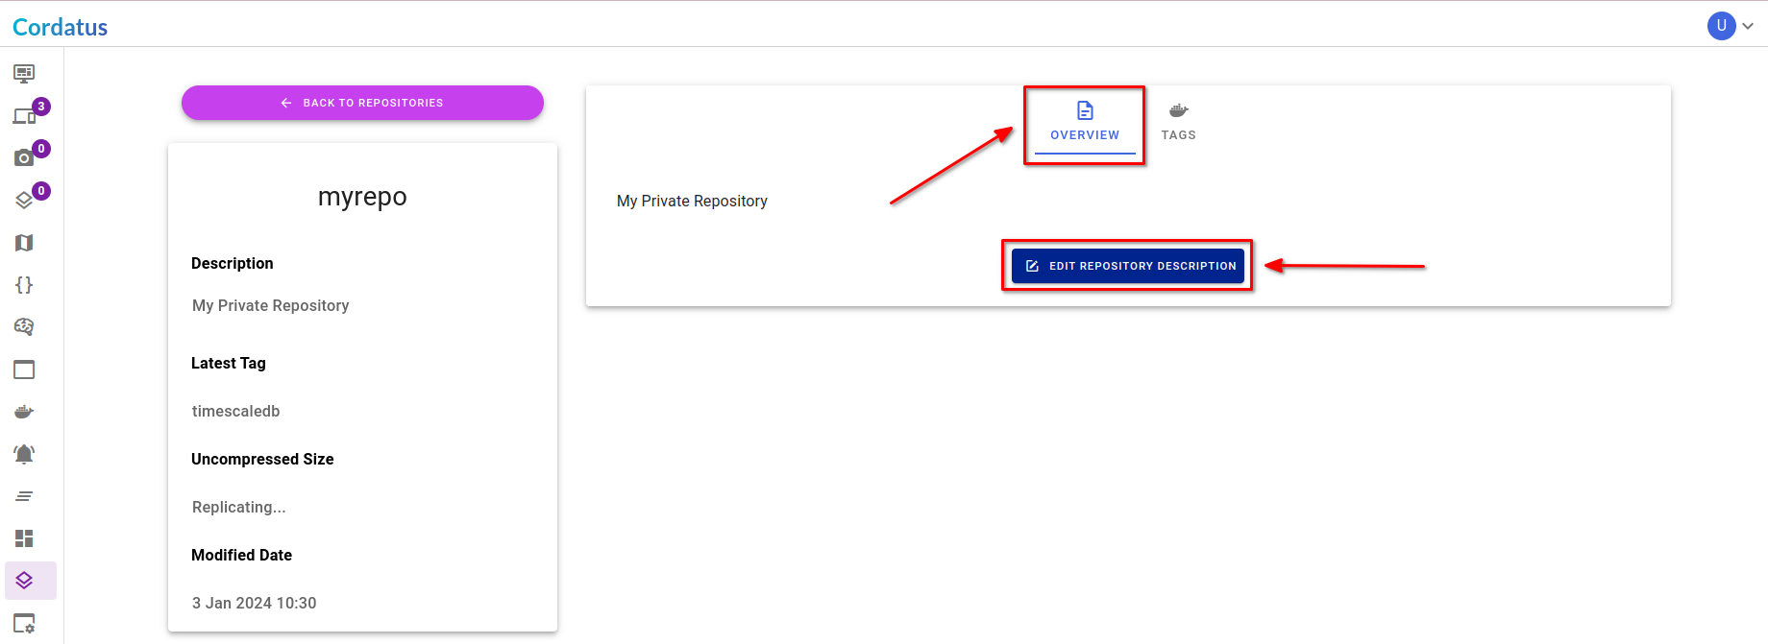Click the map icon in sidebar

click(x=24, y=243)
